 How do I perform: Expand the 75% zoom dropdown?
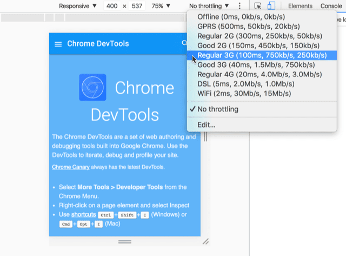[160, 6]
